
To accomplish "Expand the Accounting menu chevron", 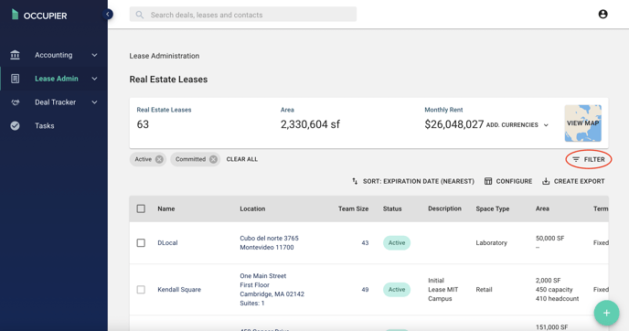I will [x=94, y=55].
